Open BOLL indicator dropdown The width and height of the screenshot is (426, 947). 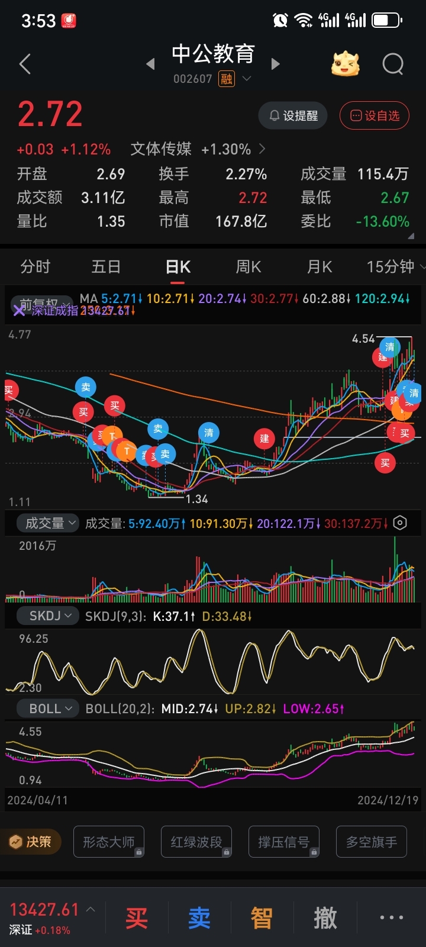coord(47,708)
